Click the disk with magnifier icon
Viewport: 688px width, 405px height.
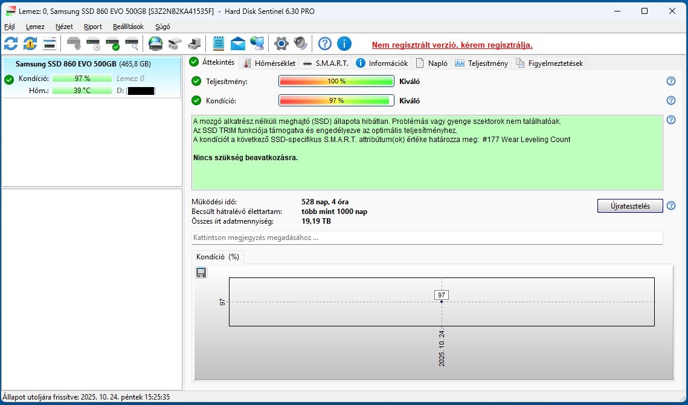[x=132, y=44]
